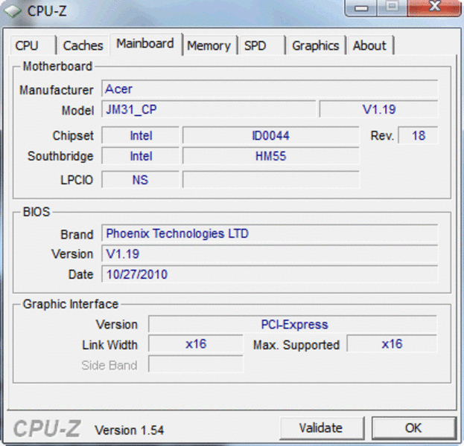Select the Mainboard tab
This screenshot has height=446, width=464.
tap(145, 44)
